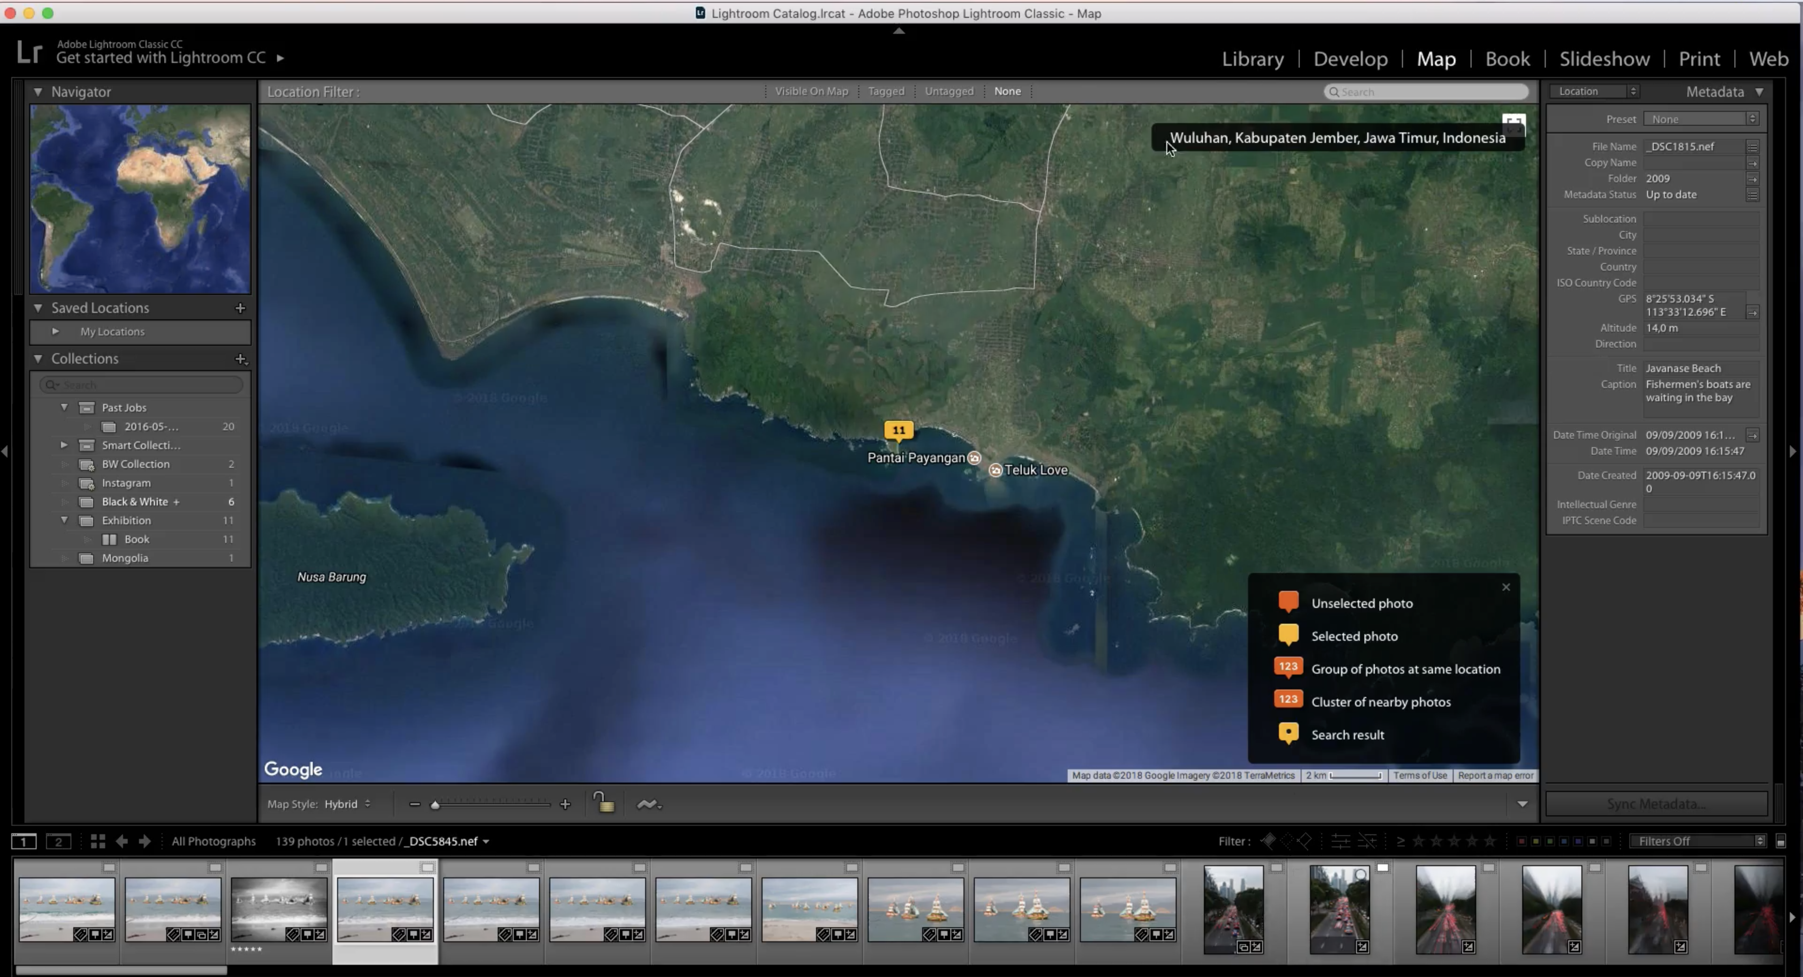Toggle flag on first filmstrip thumbnail
This screenshot has width=1803, height=977.
[108, 868]
